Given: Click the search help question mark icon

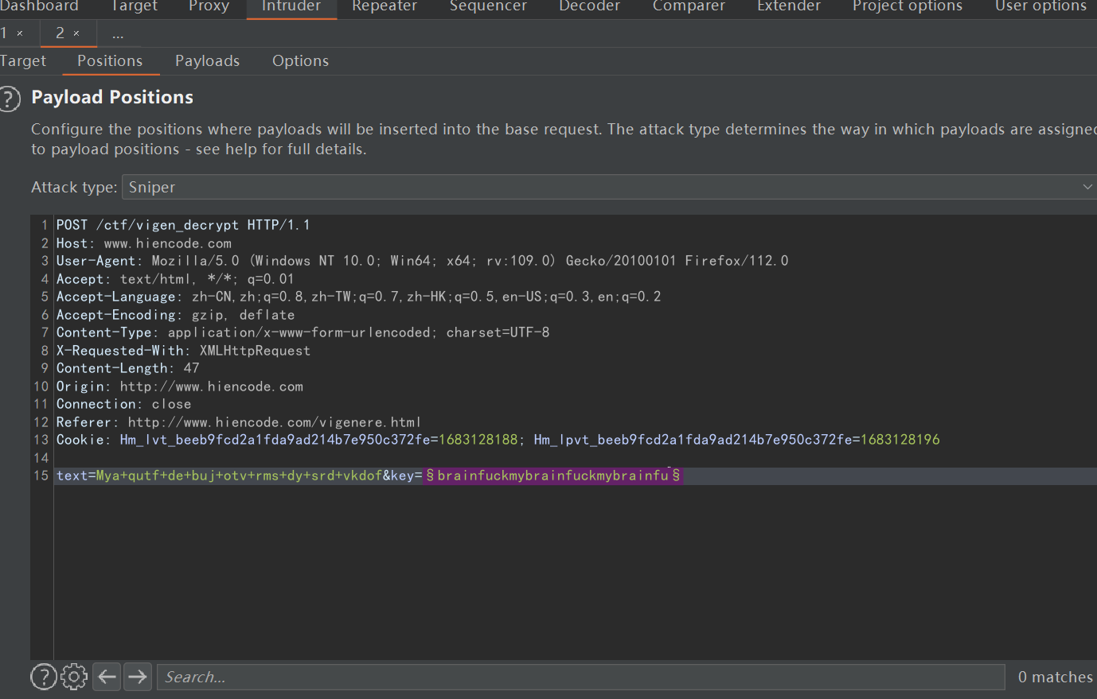Looking at the screenshot, I should pyautogui.click(x=44, y=677).
